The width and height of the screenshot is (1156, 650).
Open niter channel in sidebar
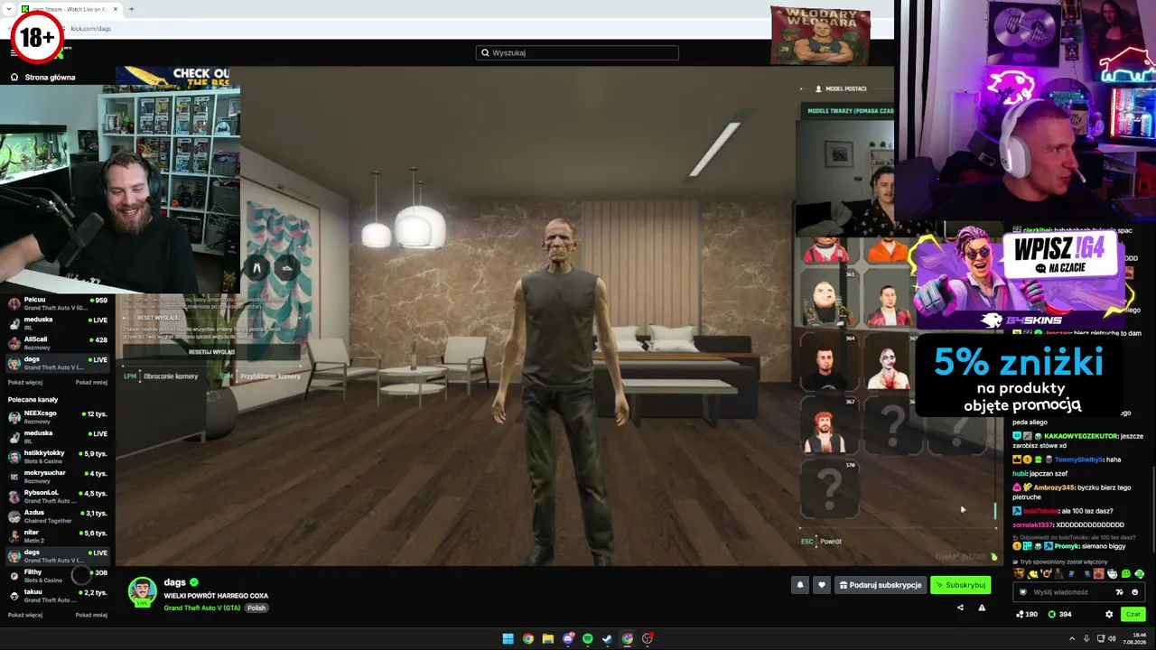point(58,535)
